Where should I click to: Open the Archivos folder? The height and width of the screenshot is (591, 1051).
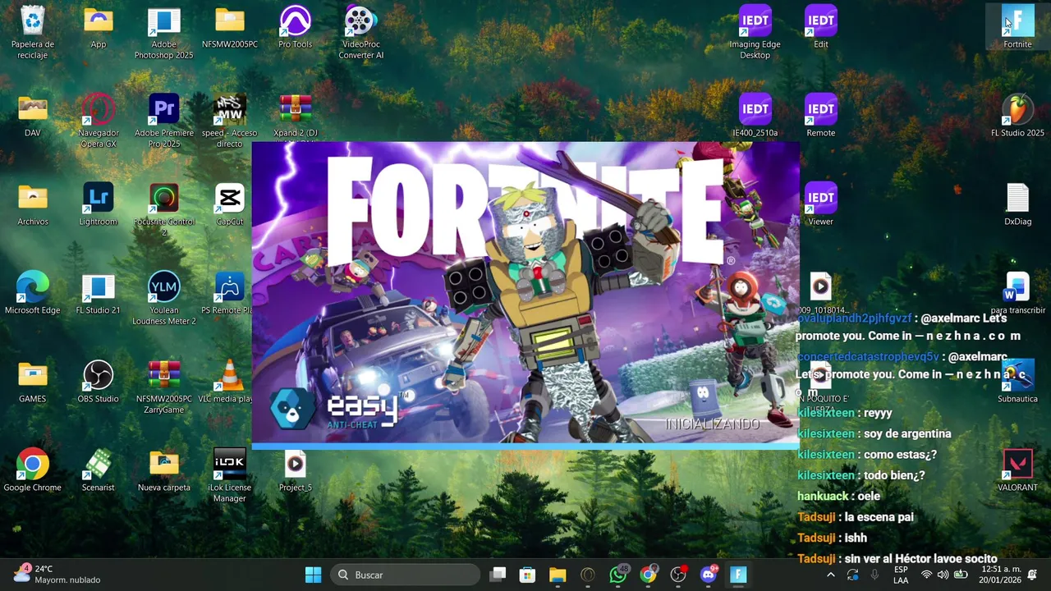(33, 204)
